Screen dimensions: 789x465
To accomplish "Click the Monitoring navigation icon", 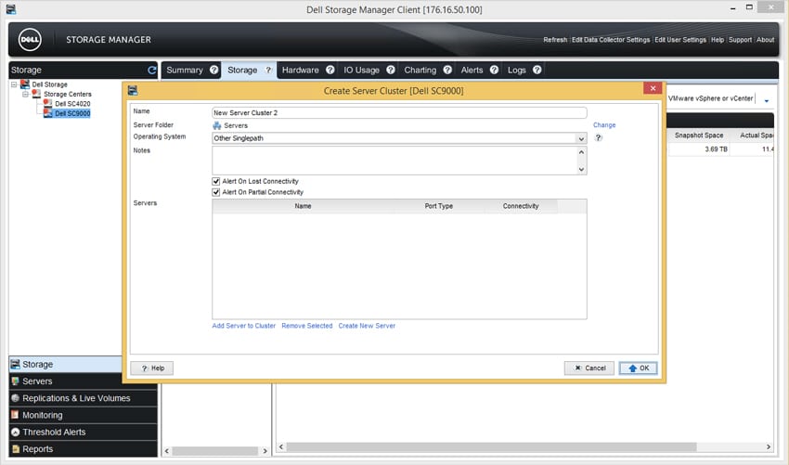I will pos(16,415).
